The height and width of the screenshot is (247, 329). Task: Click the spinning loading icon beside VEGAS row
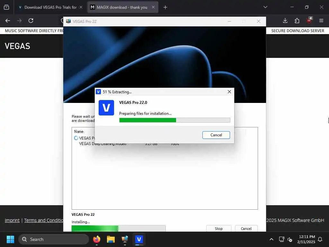[76, 138]
